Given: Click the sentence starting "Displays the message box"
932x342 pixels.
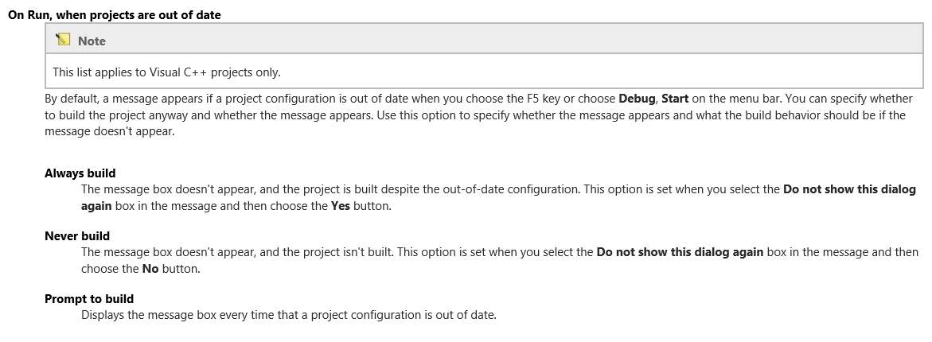Looking at the screenshot, I should pyautogui.click(x=288, y=315).
